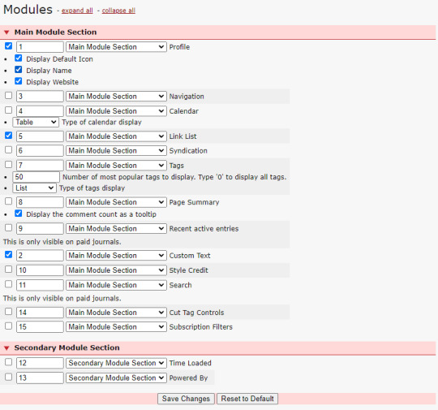Image resolution: width=438 pixels, height=410 pixels.
Task: Enable the Tags module checkbox
Action: (x=9, y=165)
